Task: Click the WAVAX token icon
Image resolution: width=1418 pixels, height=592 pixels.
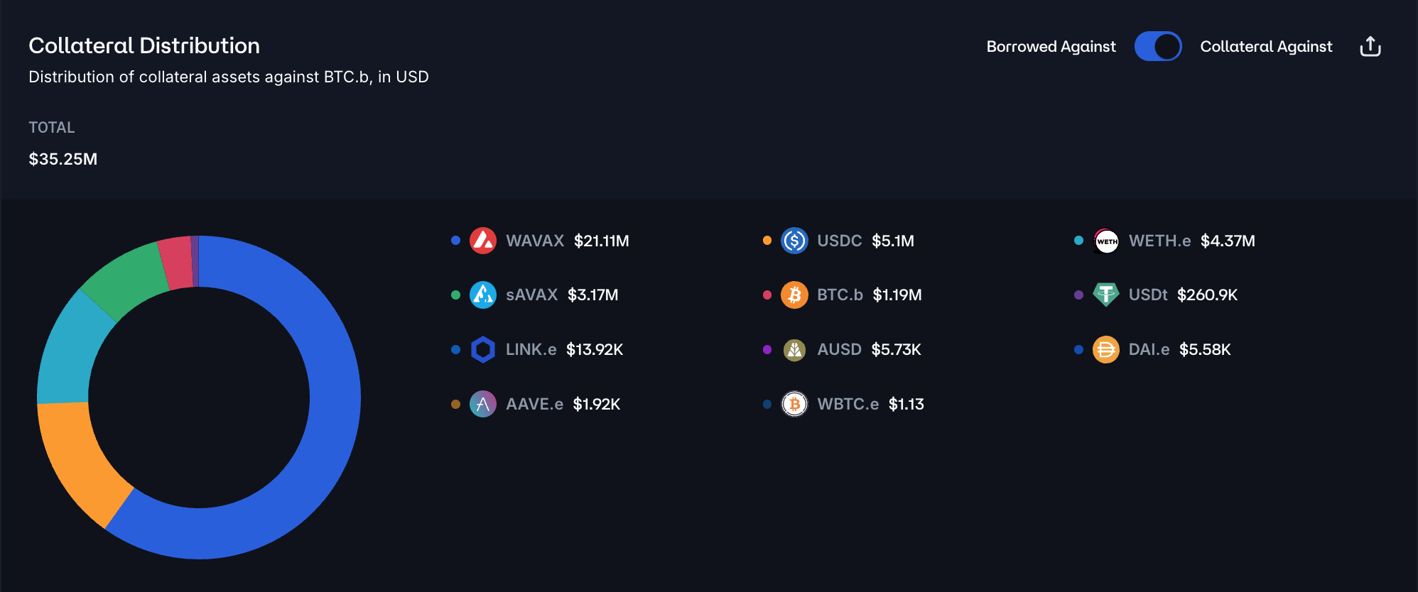Action: click(x=483, y=241)
